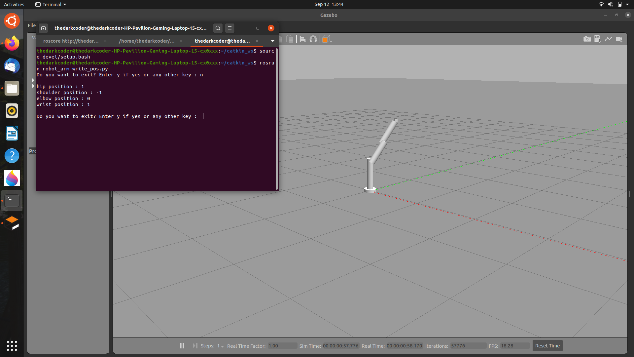This screenshot has width=634, height=357.
Task: Switch to the roscore terminal tab
Action: pos(71,41)
